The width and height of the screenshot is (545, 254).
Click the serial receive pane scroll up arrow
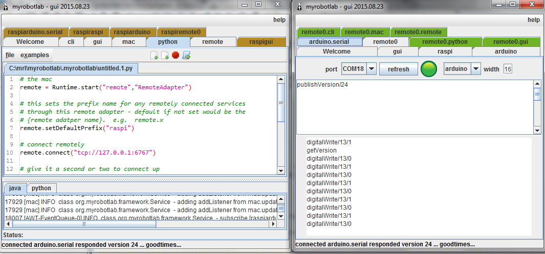(x=537, y=84)
